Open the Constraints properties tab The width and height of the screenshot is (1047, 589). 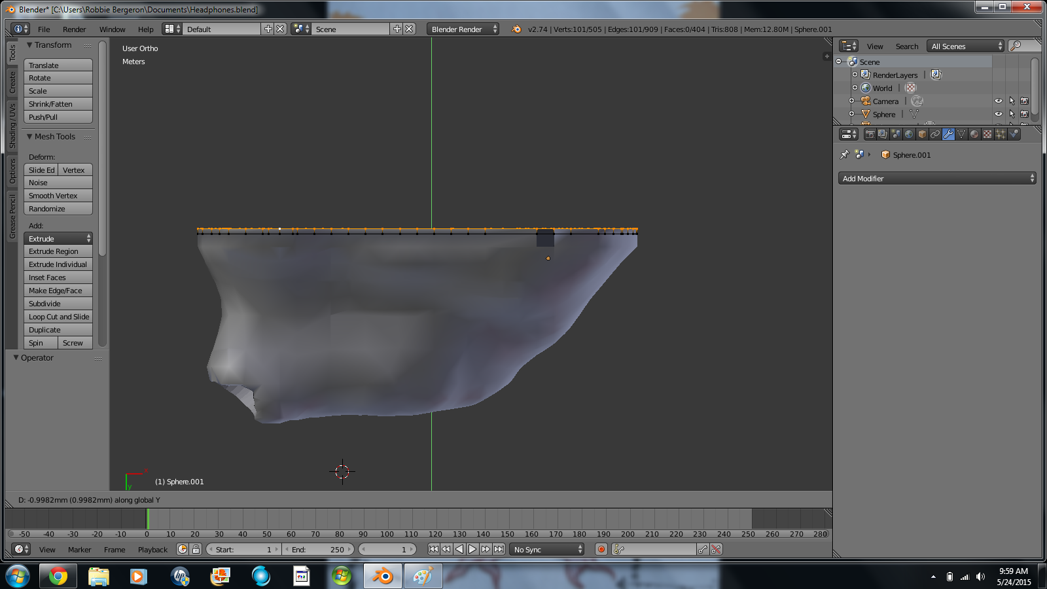935,134
